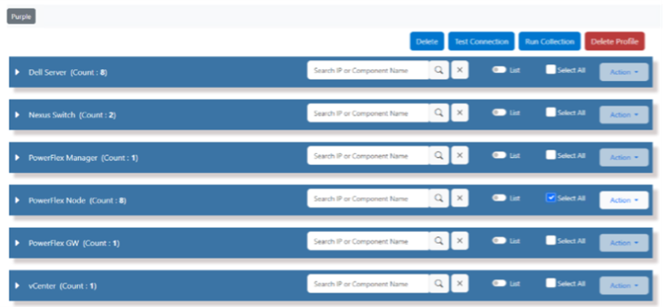Check Select All for Nexus Switch
The height and width of the screenshot is (307, 664).
point(551,112)
